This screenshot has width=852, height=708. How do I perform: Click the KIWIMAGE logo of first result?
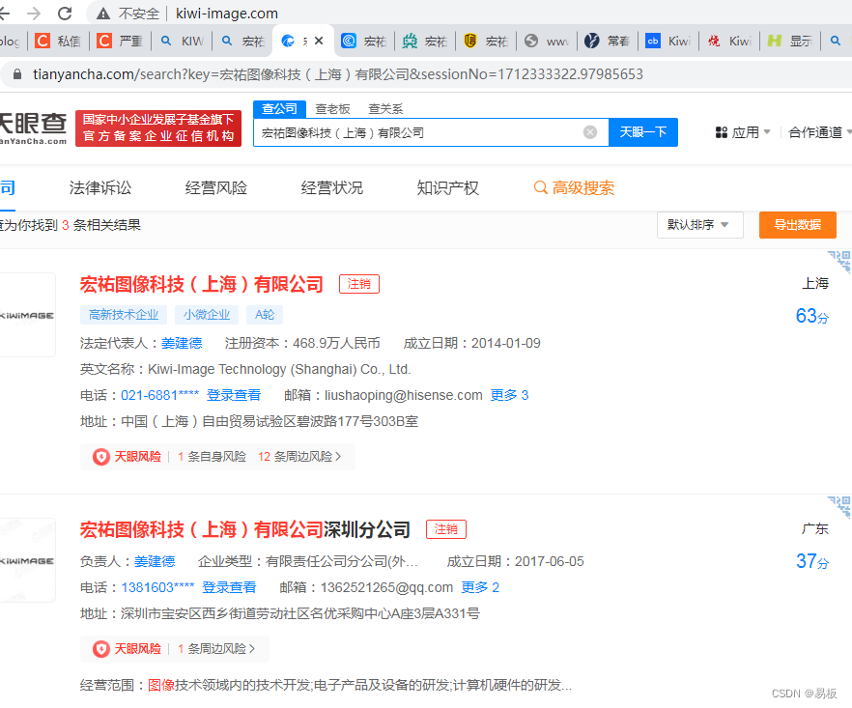[x=27, y=315]
